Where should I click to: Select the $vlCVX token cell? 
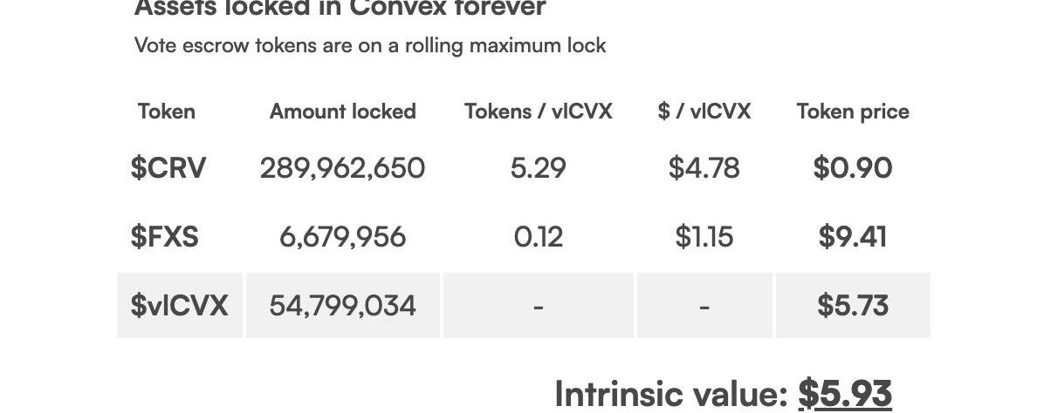pos(179,306)
